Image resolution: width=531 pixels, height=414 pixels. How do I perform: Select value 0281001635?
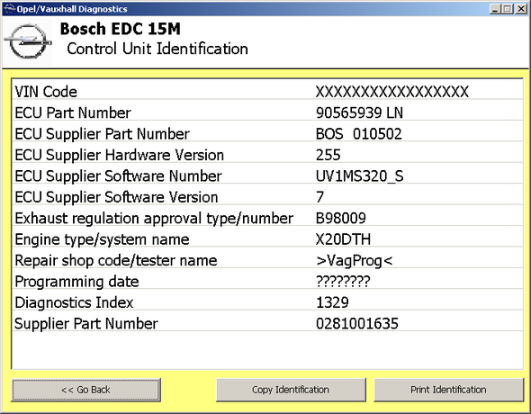point(357,324)
